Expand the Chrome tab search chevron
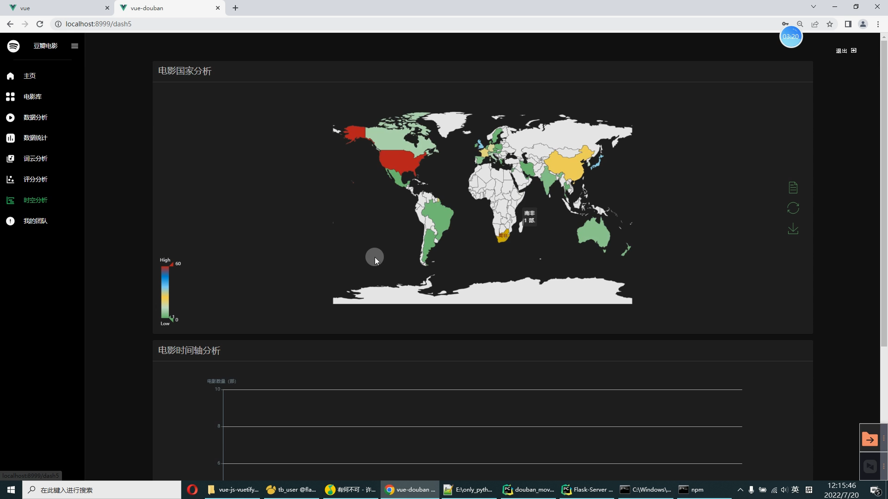The image size is (888, 499). pyautogui.click(x=813, y=6)
